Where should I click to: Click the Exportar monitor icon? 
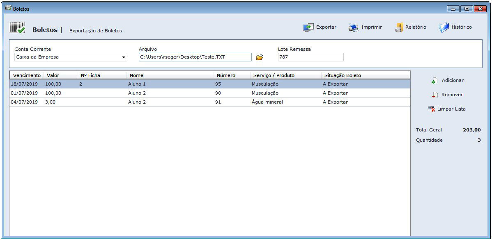click(x=308, y=27)
